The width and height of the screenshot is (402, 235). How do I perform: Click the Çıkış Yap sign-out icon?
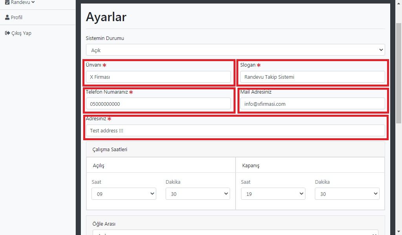pos(7,33)
